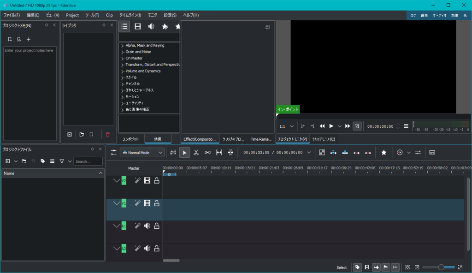The height and width of the screenshot is (273, 472).
Task: Select the razor scissors tool
Action: pyautogui.click(x=196, y=152)
